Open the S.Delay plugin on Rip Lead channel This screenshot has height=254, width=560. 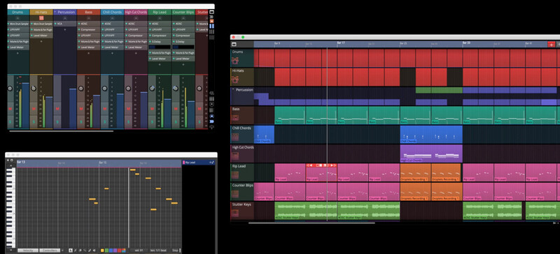[x=160, y=41]
